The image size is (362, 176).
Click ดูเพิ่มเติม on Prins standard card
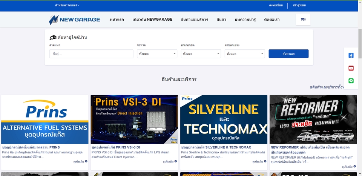(78, 162)
